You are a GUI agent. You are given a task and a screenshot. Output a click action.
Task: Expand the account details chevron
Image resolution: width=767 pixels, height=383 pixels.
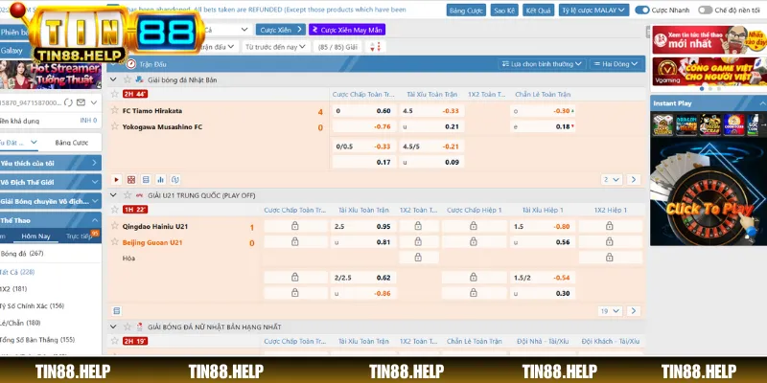tap(94, 102)
